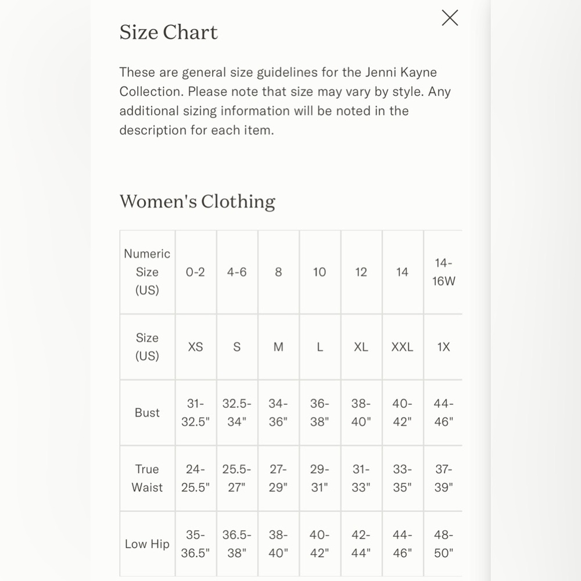Click the 37-39" true waist cell
This screenshot has height=581, width=581.
[443, 478]
